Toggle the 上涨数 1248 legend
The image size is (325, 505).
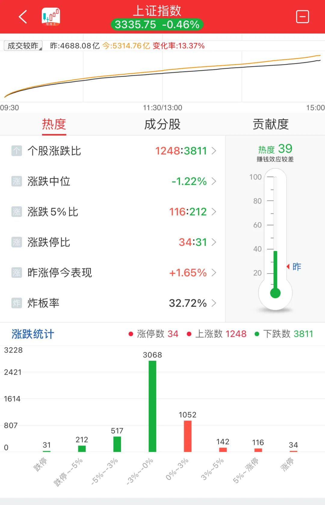click(x=217, y=334)
